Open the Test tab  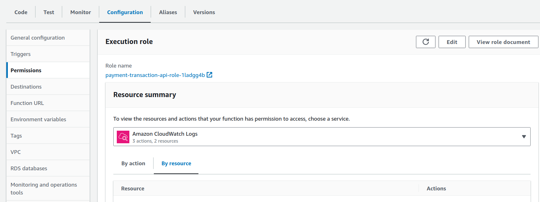pos(49,12)
